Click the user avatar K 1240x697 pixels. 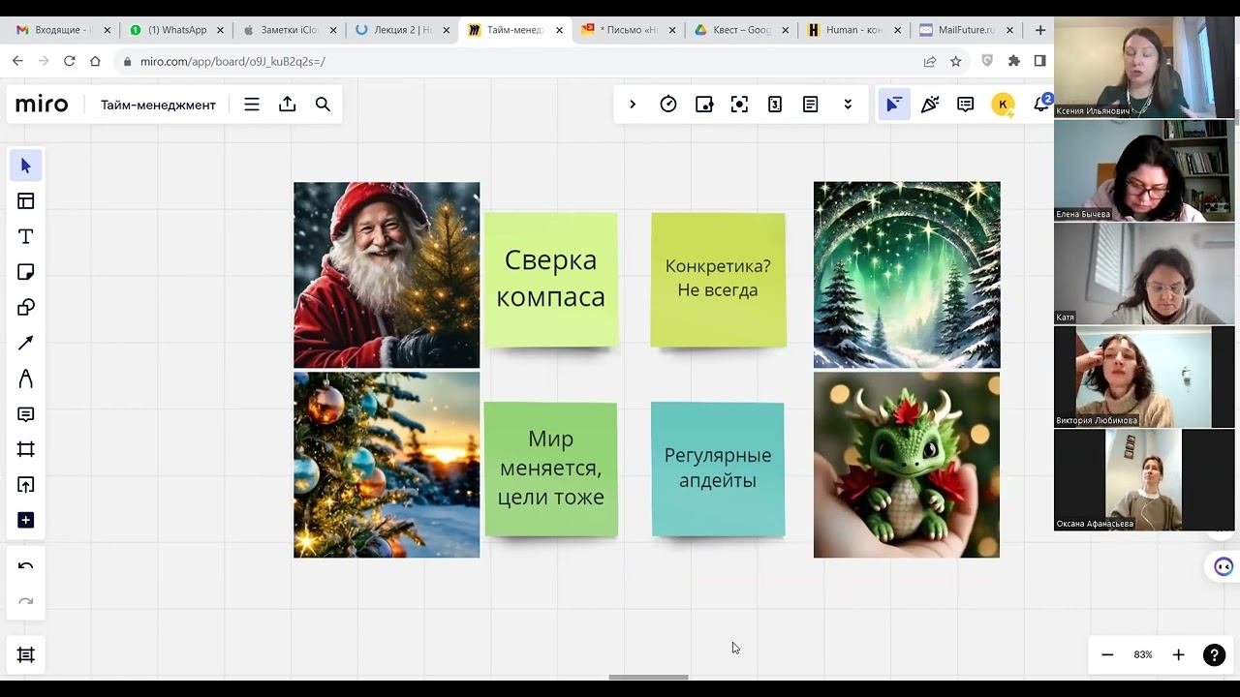[x=1003, y=105]
